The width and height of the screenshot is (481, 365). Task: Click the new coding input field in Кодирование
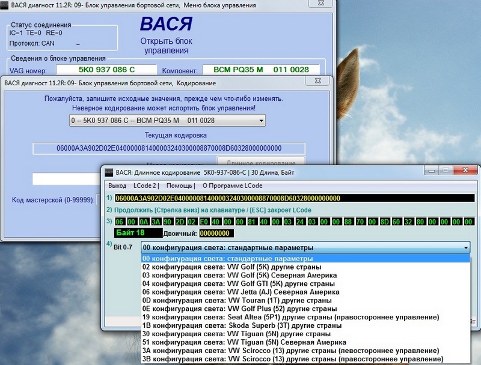(x=67, y=179)
